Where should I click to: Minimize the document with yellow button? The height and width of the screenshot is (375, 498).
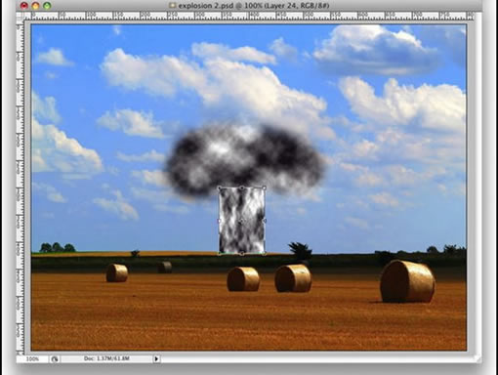pos(35,6)
